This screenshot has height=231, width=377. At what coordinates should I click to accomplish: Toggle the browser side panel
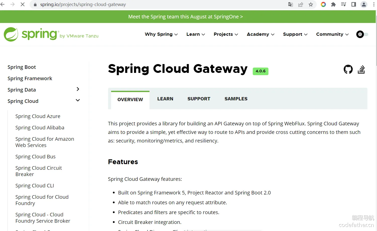click(x=354, y=4)
